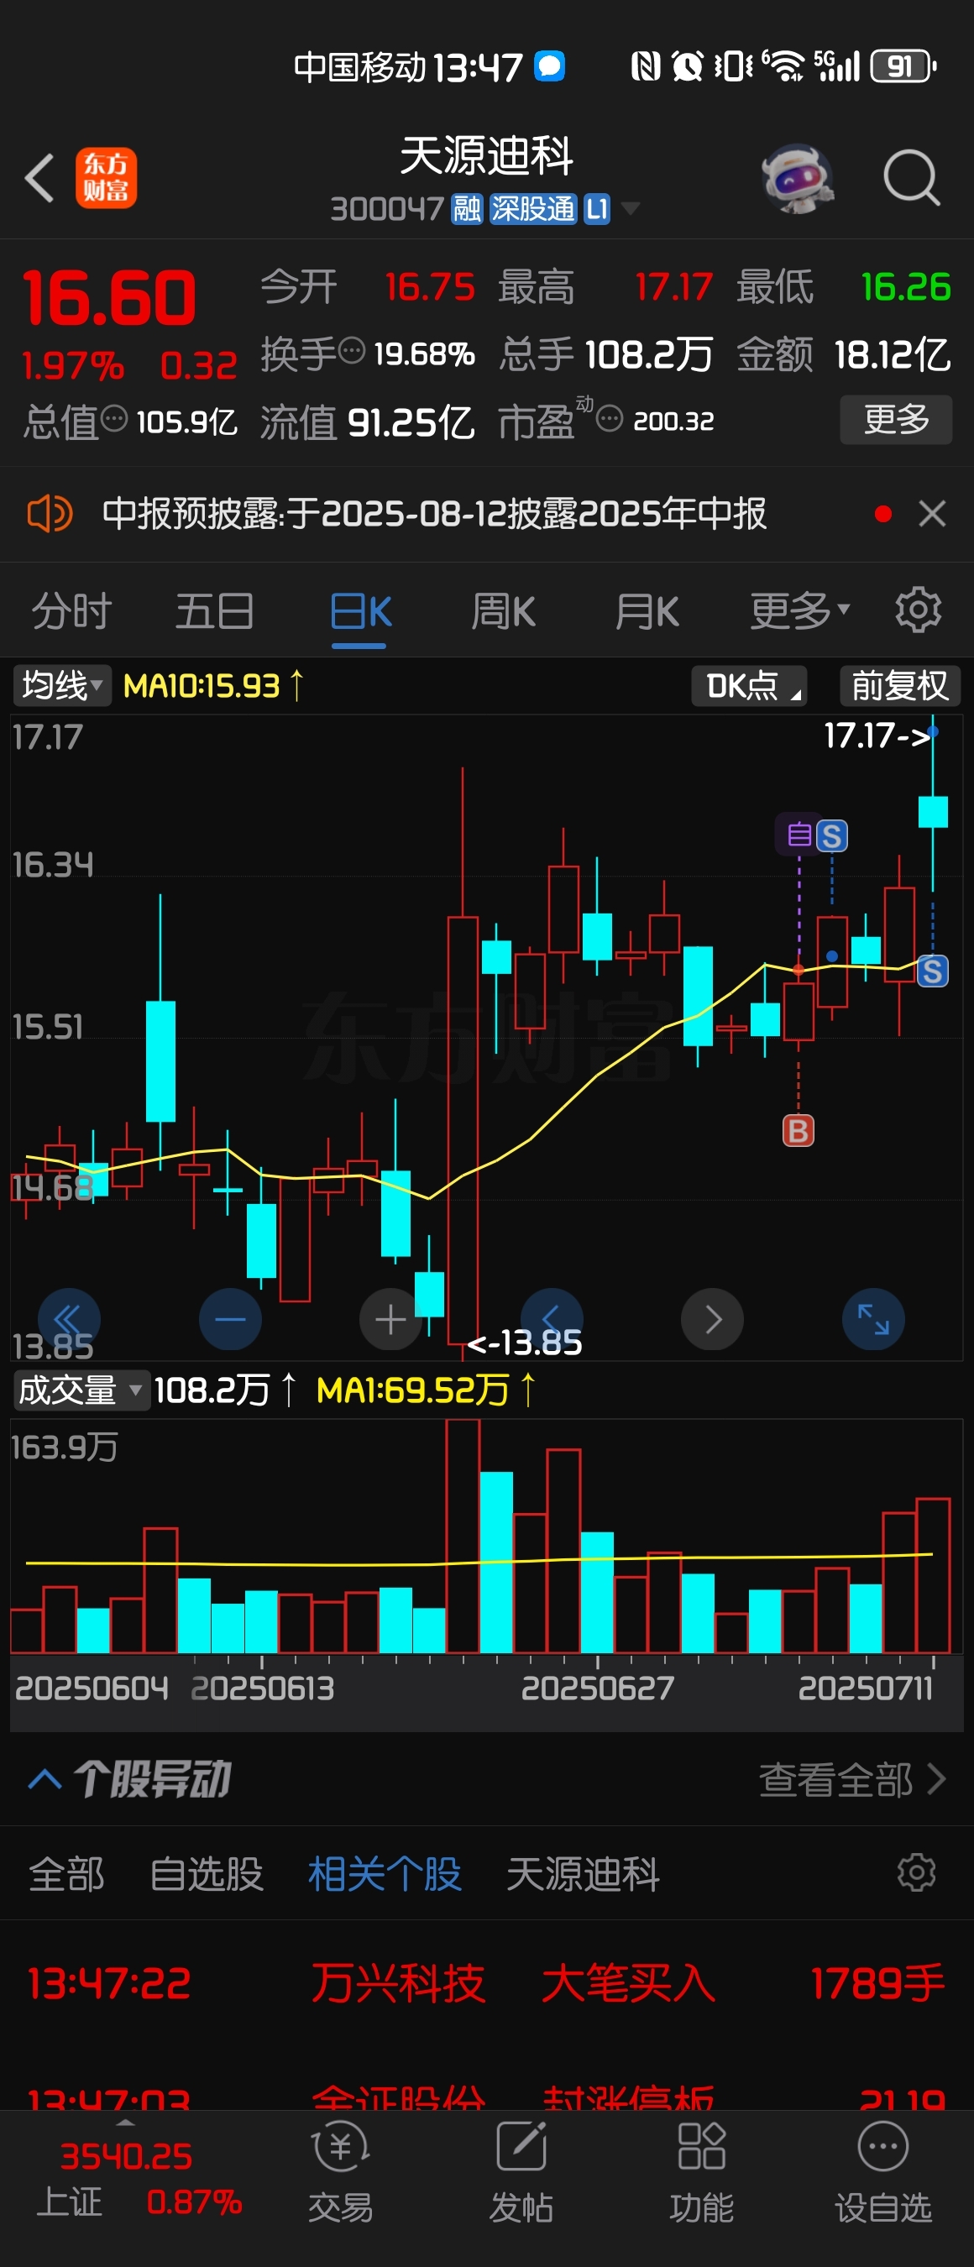This screenshot has width=974, height=2267.
Task: Open 万兴科技 stock name
Action: coord(398,1983)
